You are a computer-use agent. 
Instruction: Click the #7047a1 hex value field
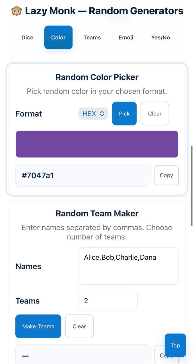click(83, 175)
